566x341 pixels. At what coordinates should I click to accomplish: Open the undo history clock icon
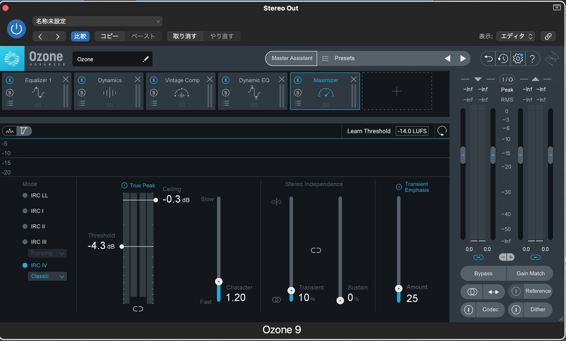click(503, 58)
